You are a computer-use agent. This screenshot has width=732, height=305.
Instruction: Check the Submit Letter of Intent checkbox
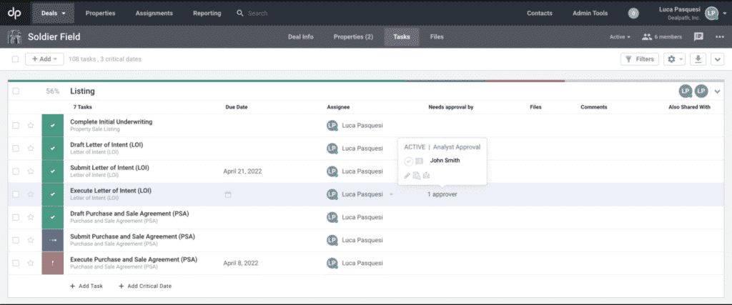tap(16, 171)
